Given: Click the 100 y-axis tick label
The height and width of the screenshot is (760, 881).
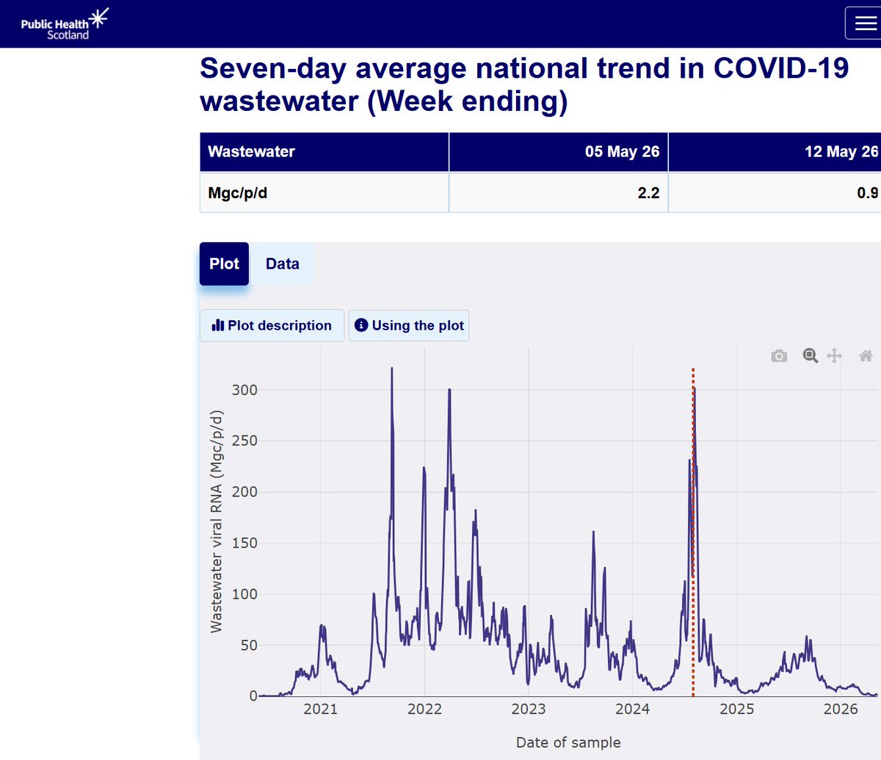Looking at the screenshot, I should [x=244, y=594].
